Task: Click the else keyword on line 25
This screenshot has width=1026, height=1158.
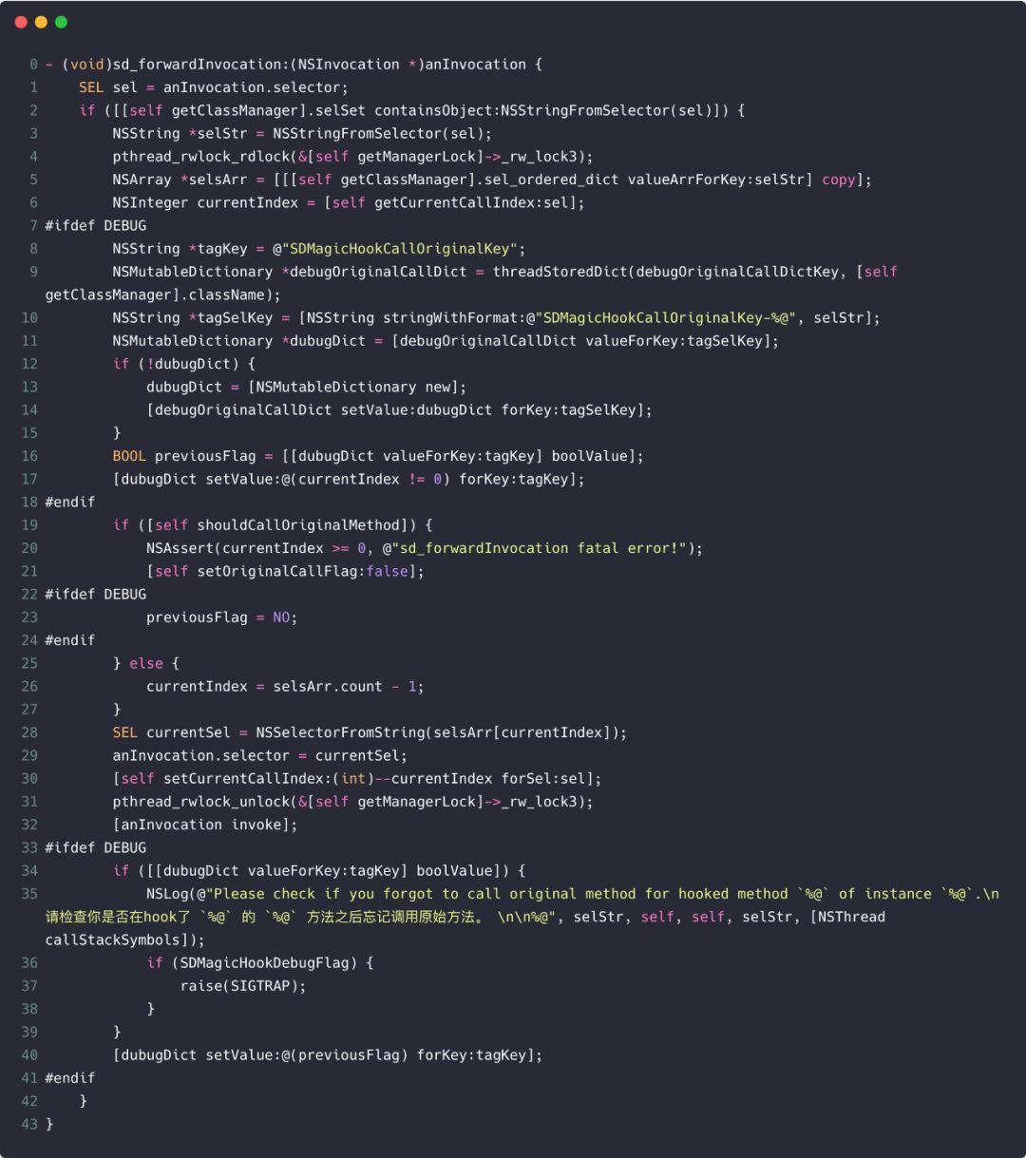Action: (x=146, y=663)
